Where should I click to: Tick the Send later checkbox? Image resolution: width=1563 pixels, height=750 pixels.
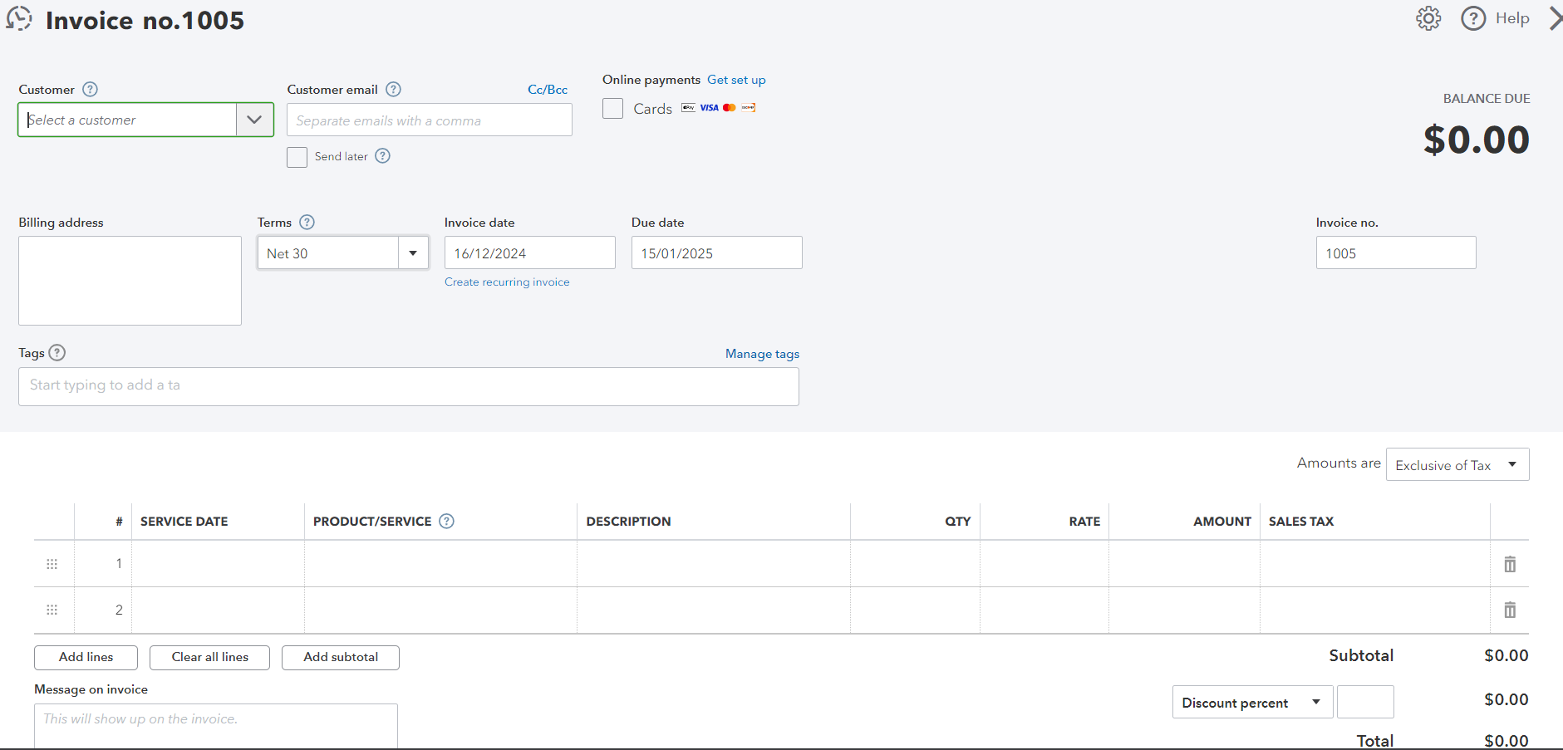297,157
